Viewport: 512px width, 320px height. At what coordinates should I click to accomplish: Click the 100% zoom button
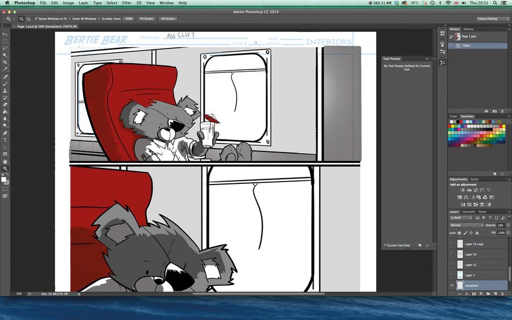tap(129, 19)
